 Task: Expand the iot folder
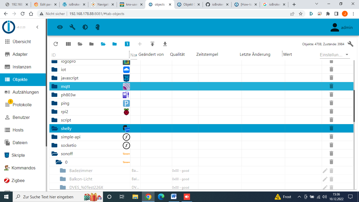[x=54, y=69]
